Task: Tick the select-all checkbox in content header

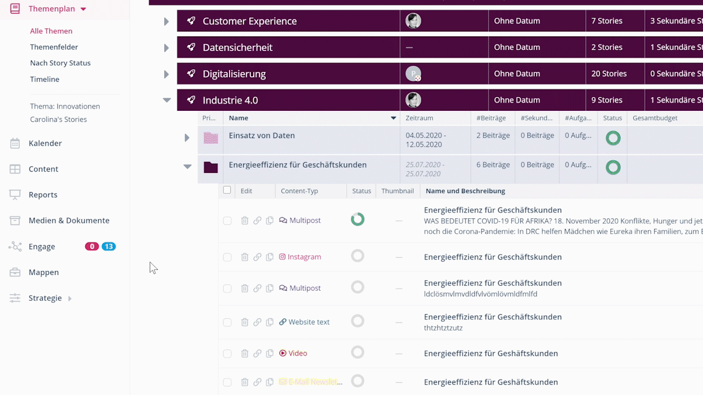Action: coord(227,190)
